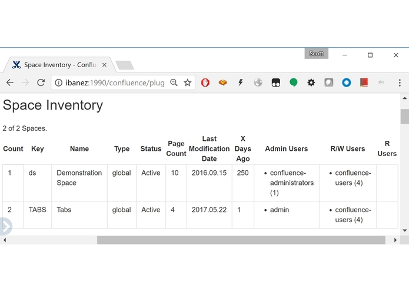The width and height of the screenshot is (409, 291).
Task: Open the black mask-face extension icon
Action: tap(276, 82)
